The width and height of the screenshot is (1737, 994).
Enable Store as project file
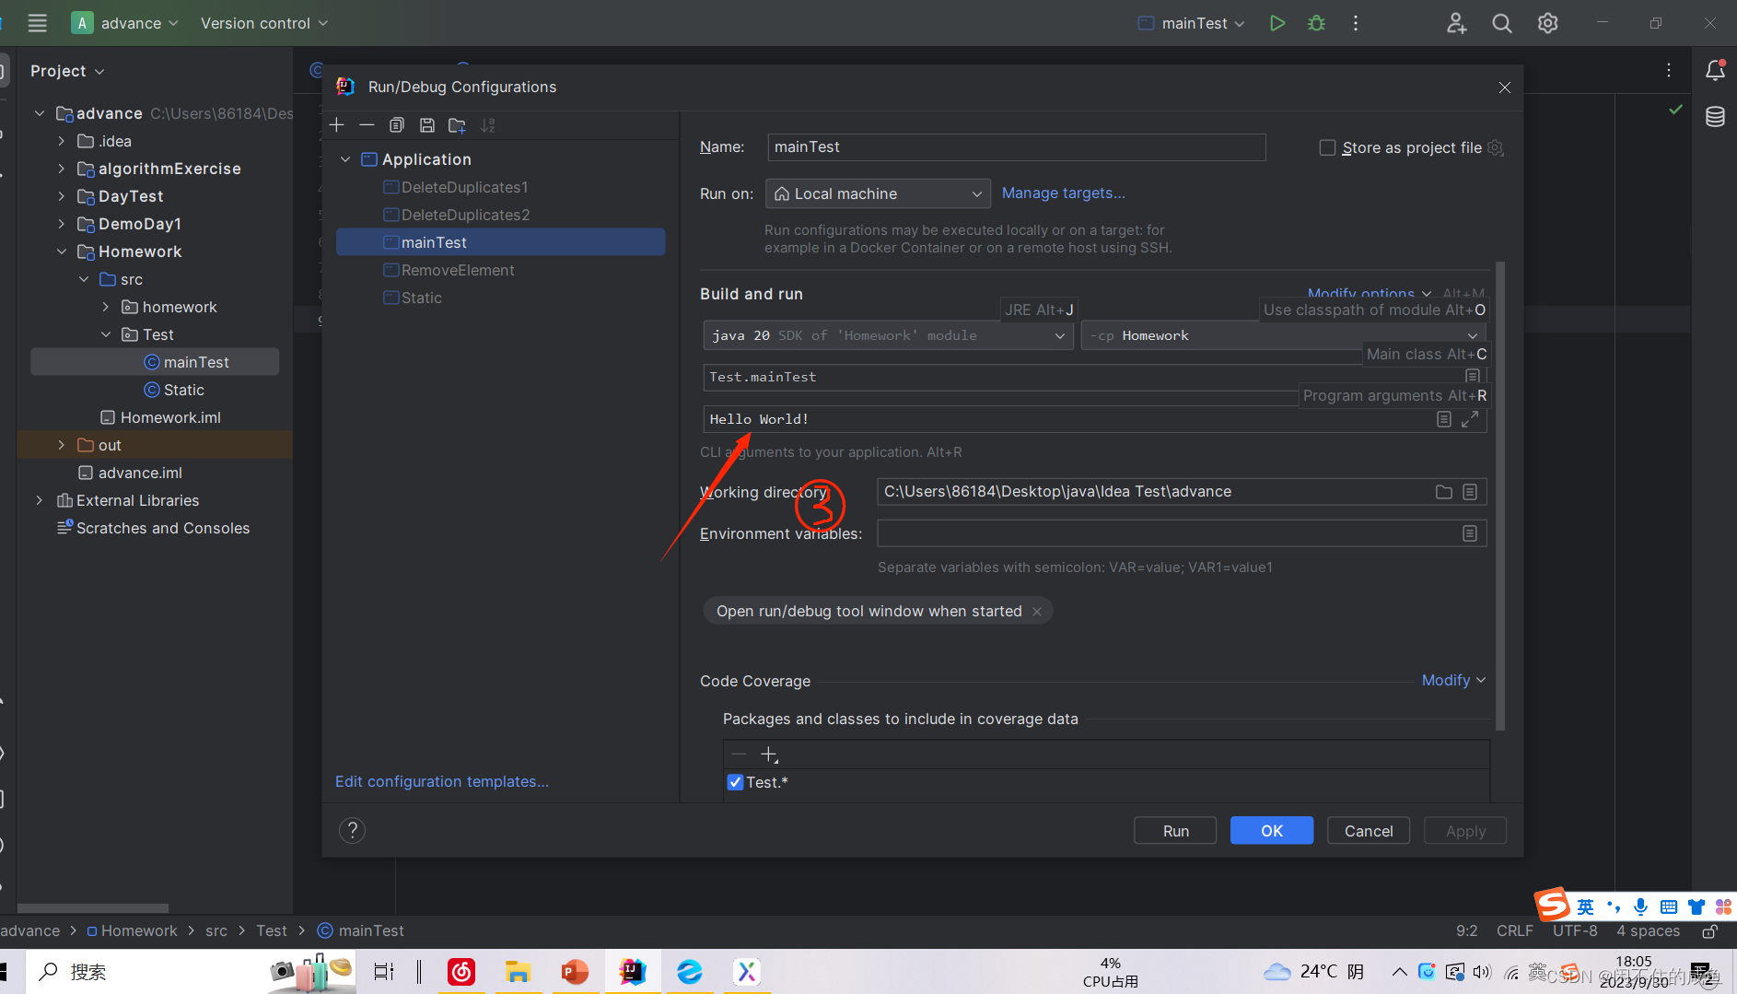point(1327,147)
